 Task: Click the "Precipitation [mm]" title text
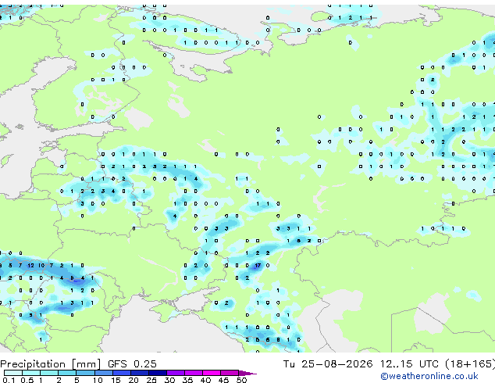pyautogui.click(x=50, y=364)
